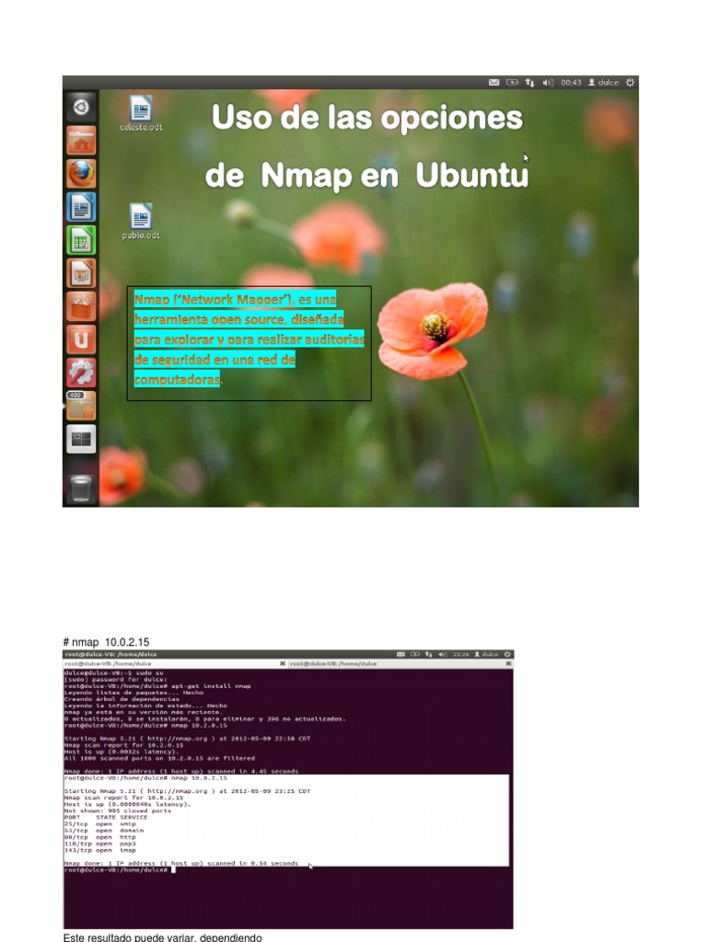The width and height of the screenshot is (707, 942).
Task: Select the celeste.odt desktop file
Action: (141, 113)
